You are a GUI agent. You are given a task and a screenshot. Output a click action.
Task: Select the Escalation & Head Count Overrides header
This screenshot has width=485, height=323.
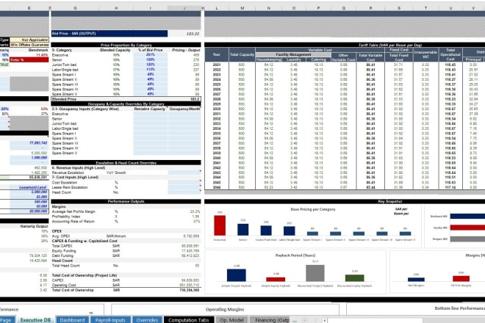[x=126, y=162]
